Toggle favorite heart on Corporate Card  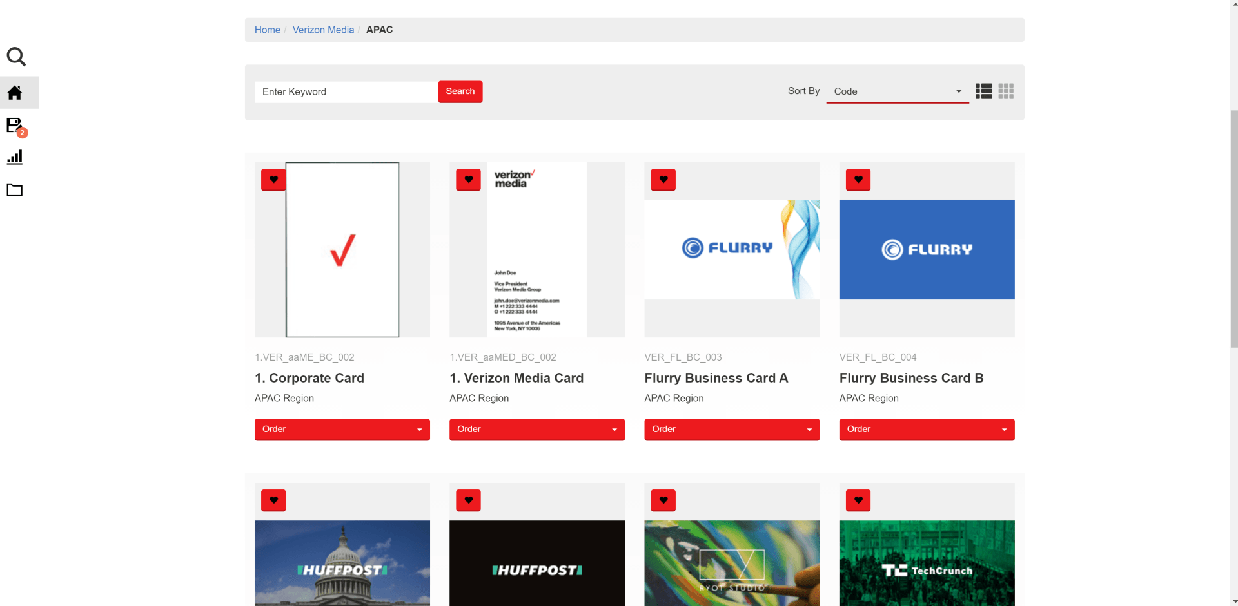click(x=273, y=180)
